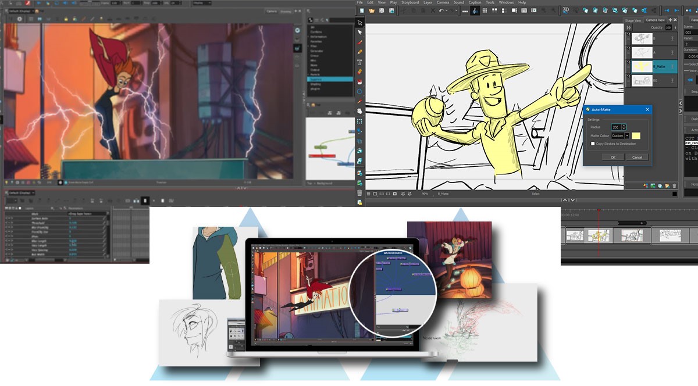The height and width of the screenshot is (386, 698).
Task: Open Default (Display) dropdown above Harmony timeline
Action: coord(22,193)
